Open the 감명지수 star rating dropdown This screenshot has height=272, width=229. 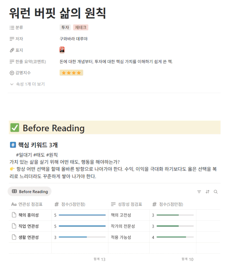(71, 73)
